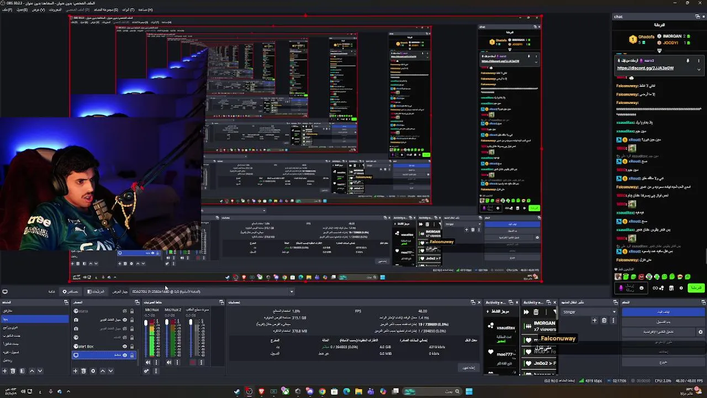Clear the Activity feed with trash icon
The height and width of the screenshot is (398, 707).
(x=536, y=312)
